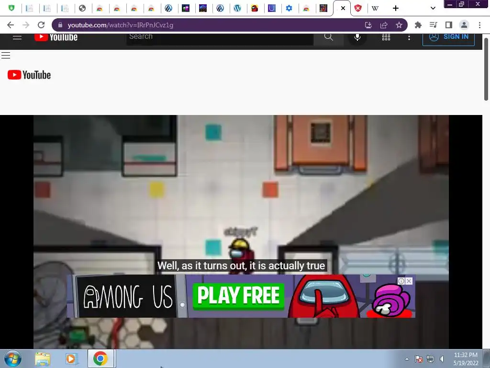This screenshot has width=490, height=368.
Task: Click the Chrome taskbar button
Action: click(100, 358)
